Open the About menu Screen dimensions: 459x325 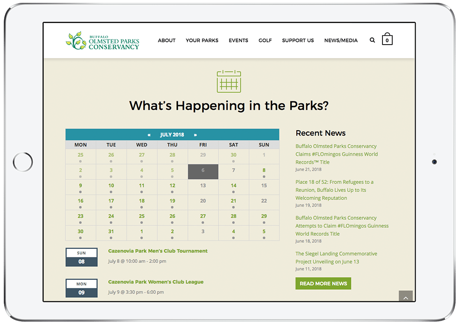(x=167, y=40)
